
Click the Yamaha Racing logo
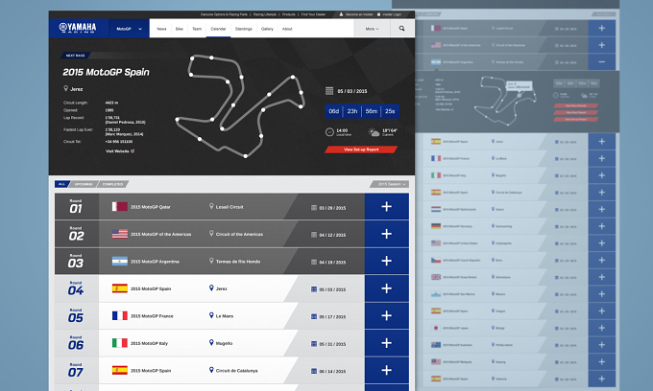point(78,28)
